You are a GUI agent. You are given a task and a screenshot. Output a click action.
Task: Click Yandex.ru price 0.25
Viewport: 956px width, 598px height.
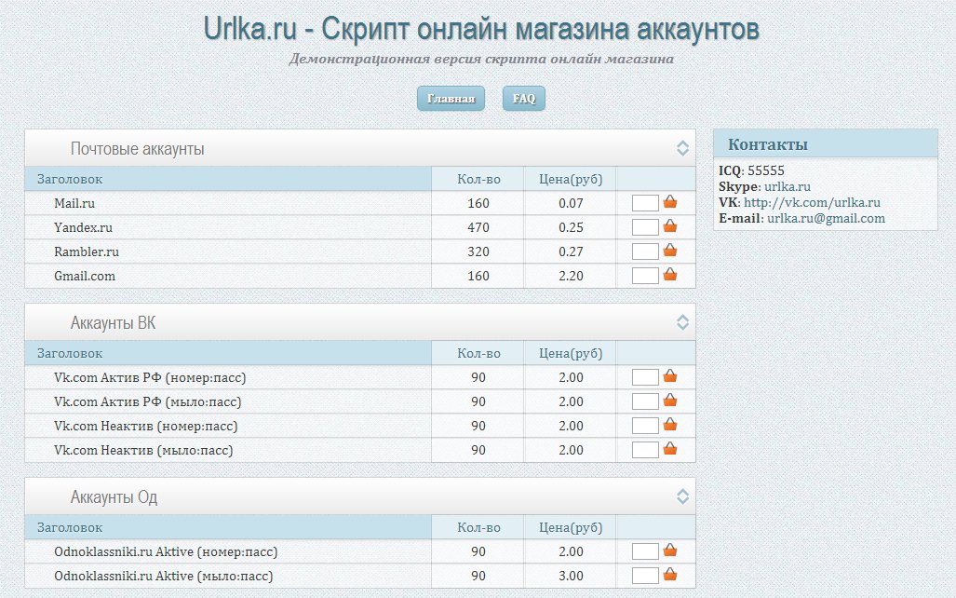[x=571, y=227]
